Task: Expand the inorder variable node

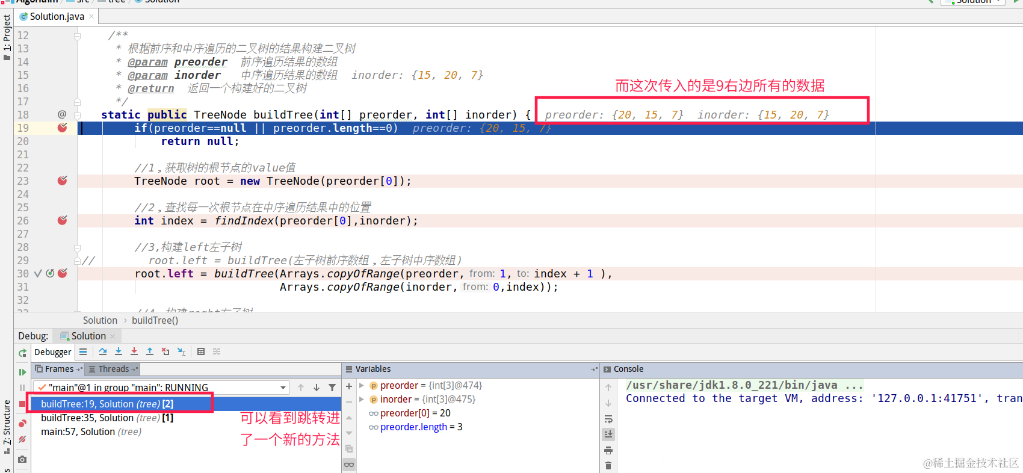Action: coord(362,399)
